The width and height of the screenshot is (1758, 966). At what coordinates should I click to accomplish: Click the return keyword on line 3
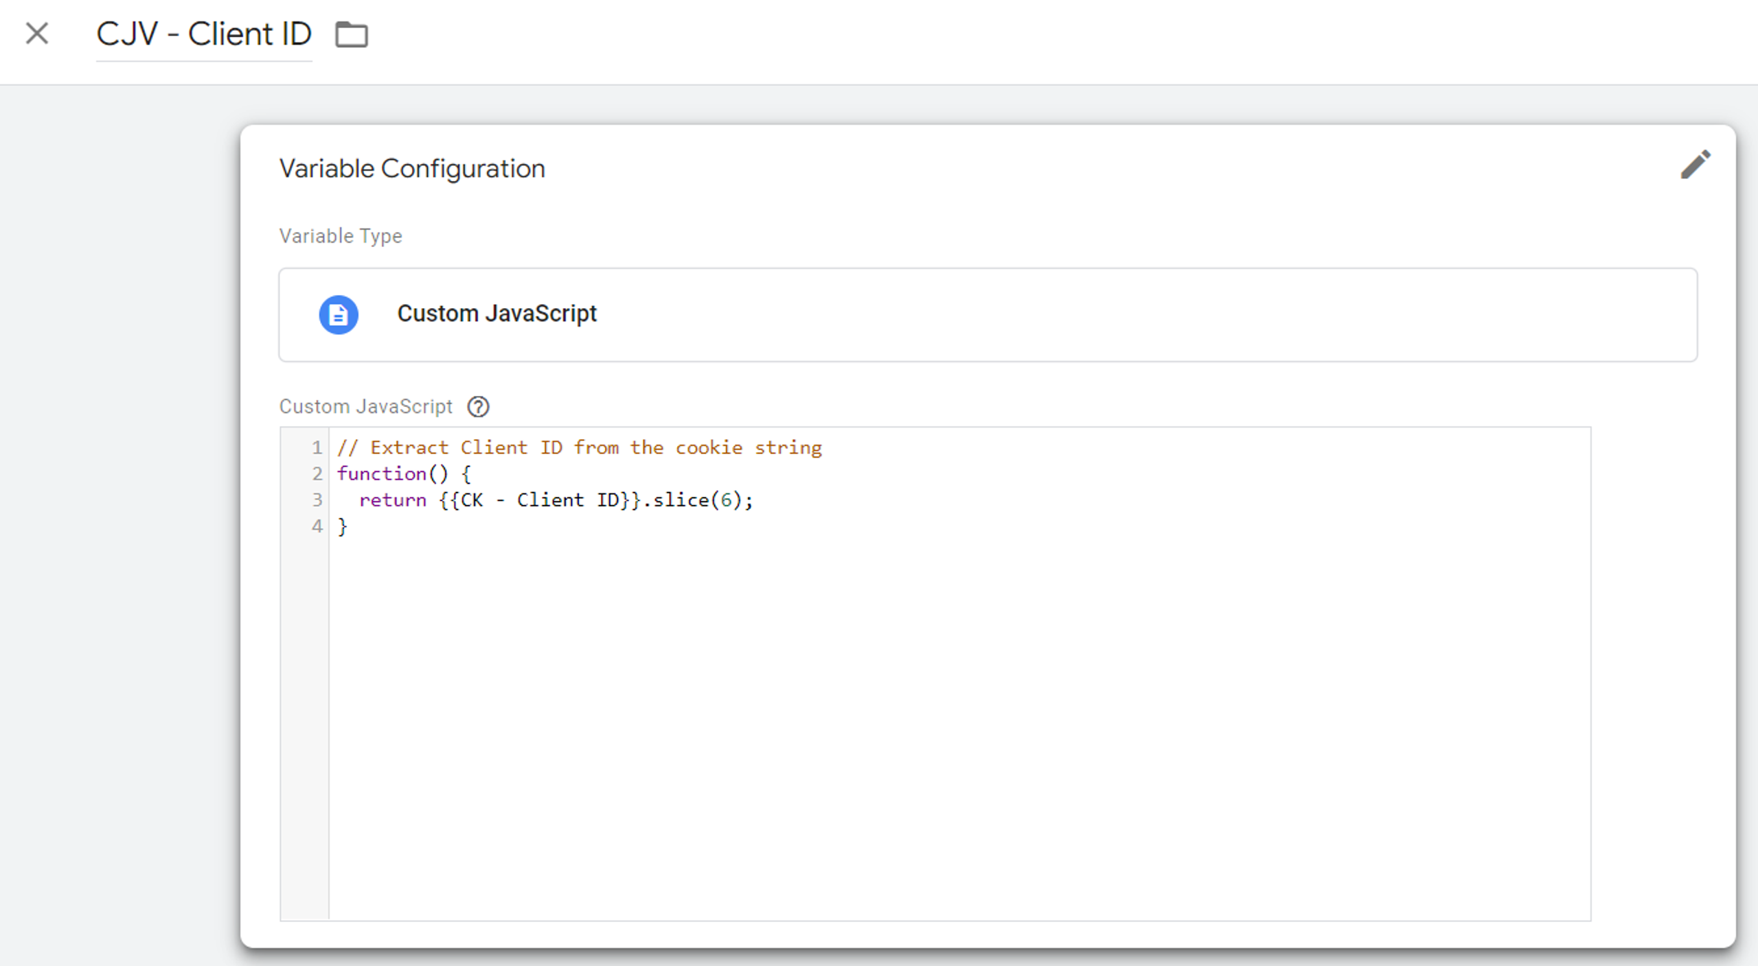click(x=393, y=500)
